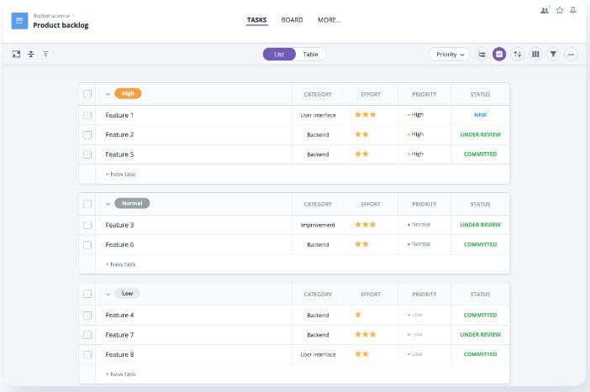
Task: Open the More... menu
Action: click(x=329, y=20)
